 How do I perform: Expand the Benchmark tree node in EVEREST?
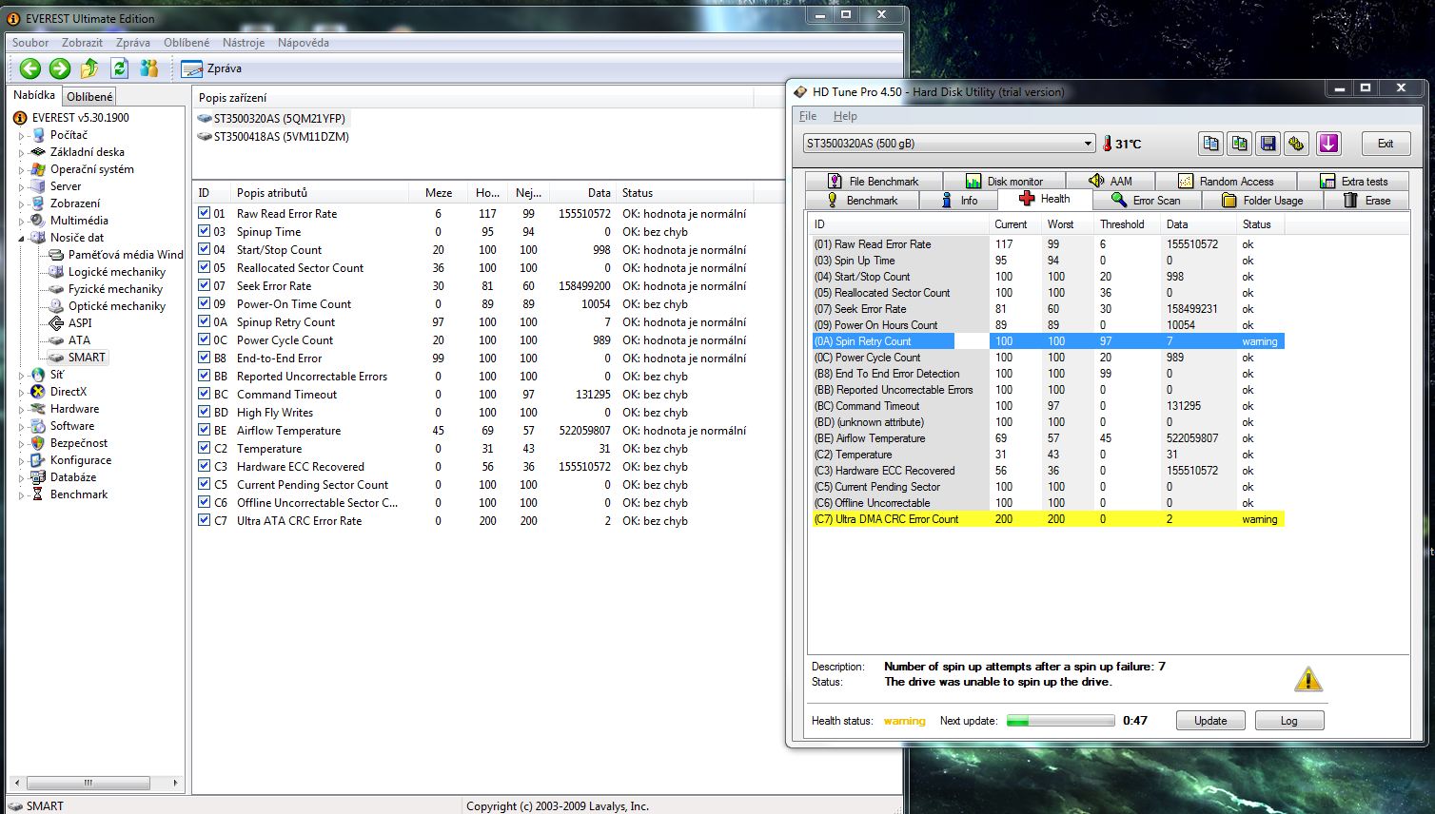22,495
